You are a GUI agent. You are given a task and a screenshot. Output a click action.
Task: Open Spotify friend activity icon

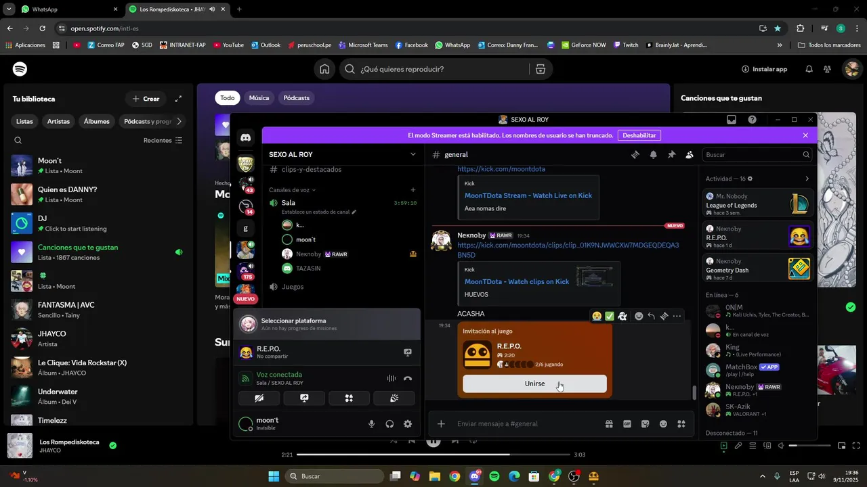click(827, 69)
